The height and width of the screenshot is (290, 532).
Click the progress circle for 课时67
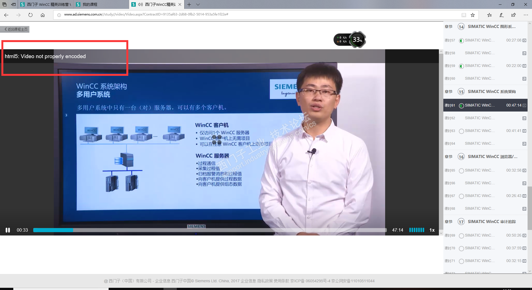[461, 196]
